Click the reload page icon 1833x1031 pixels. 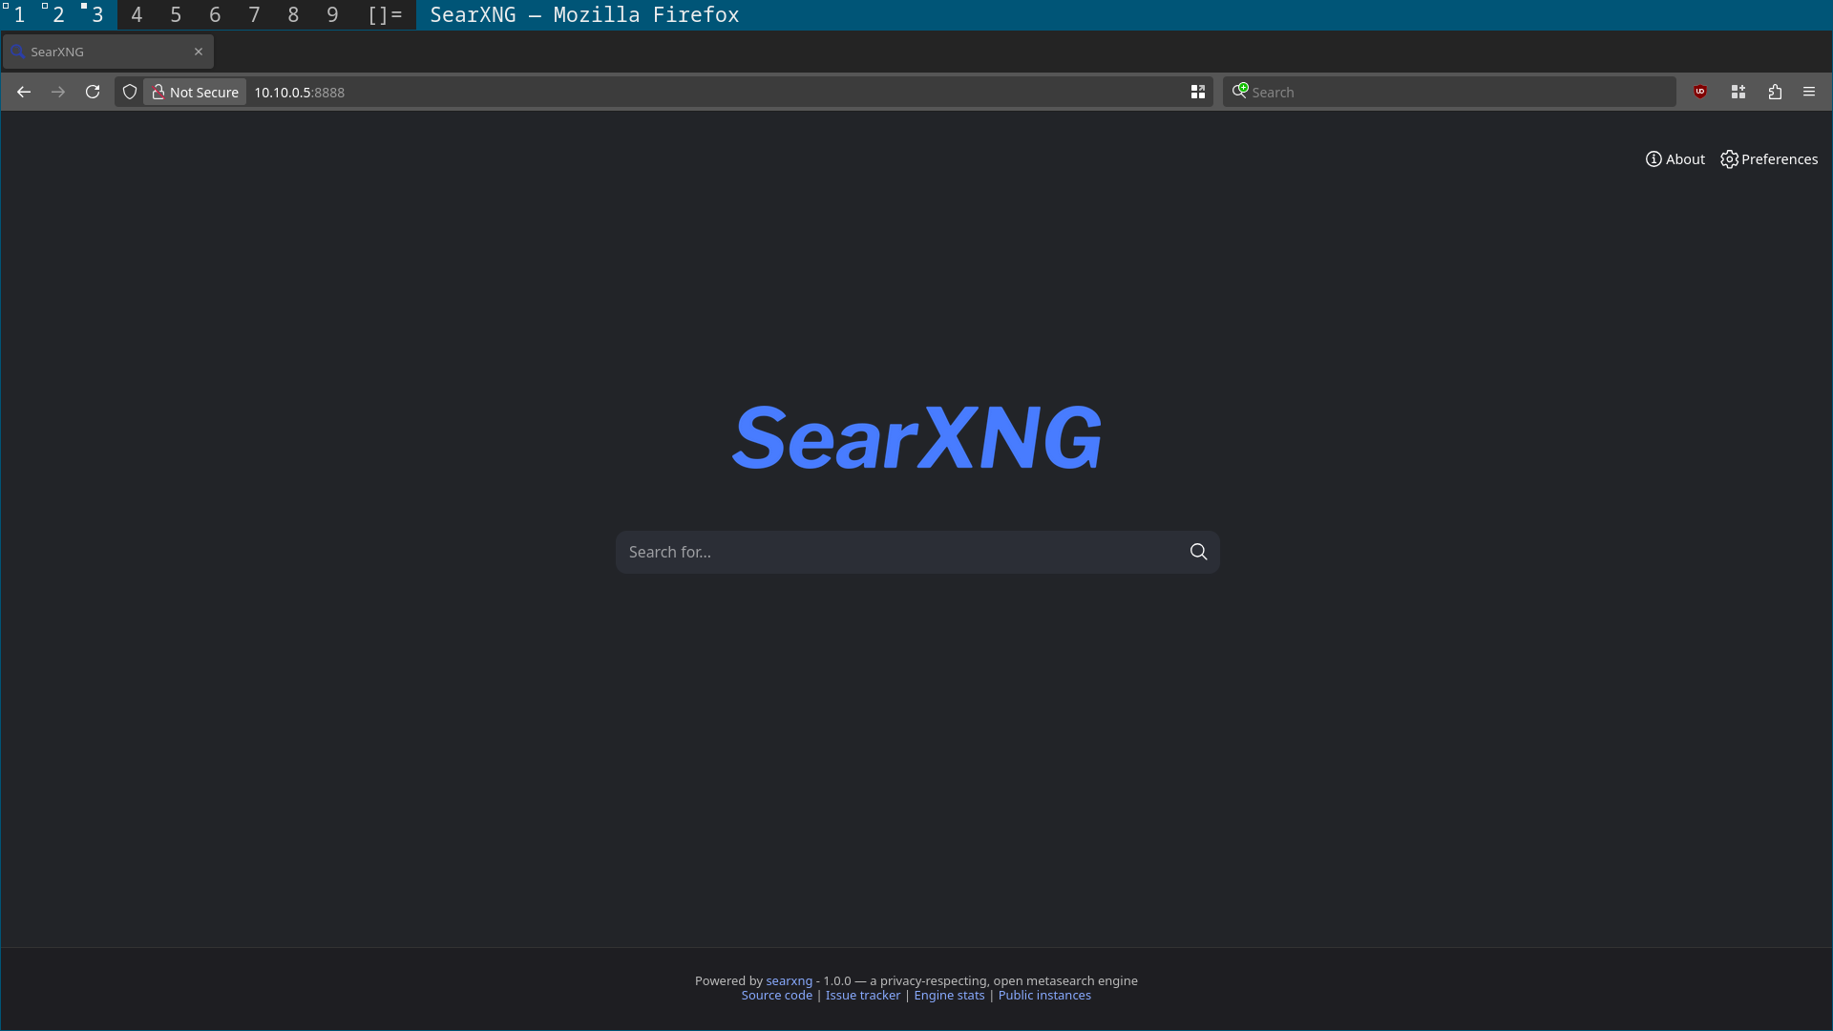pos(93,92)
